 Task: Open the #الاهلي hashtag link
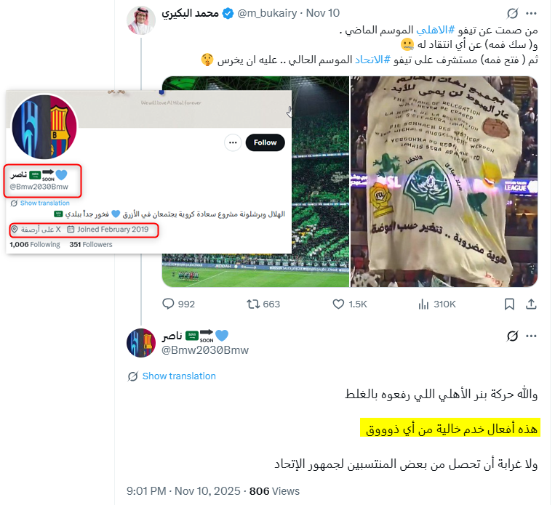pyautogui.click(x=435, y=30)
